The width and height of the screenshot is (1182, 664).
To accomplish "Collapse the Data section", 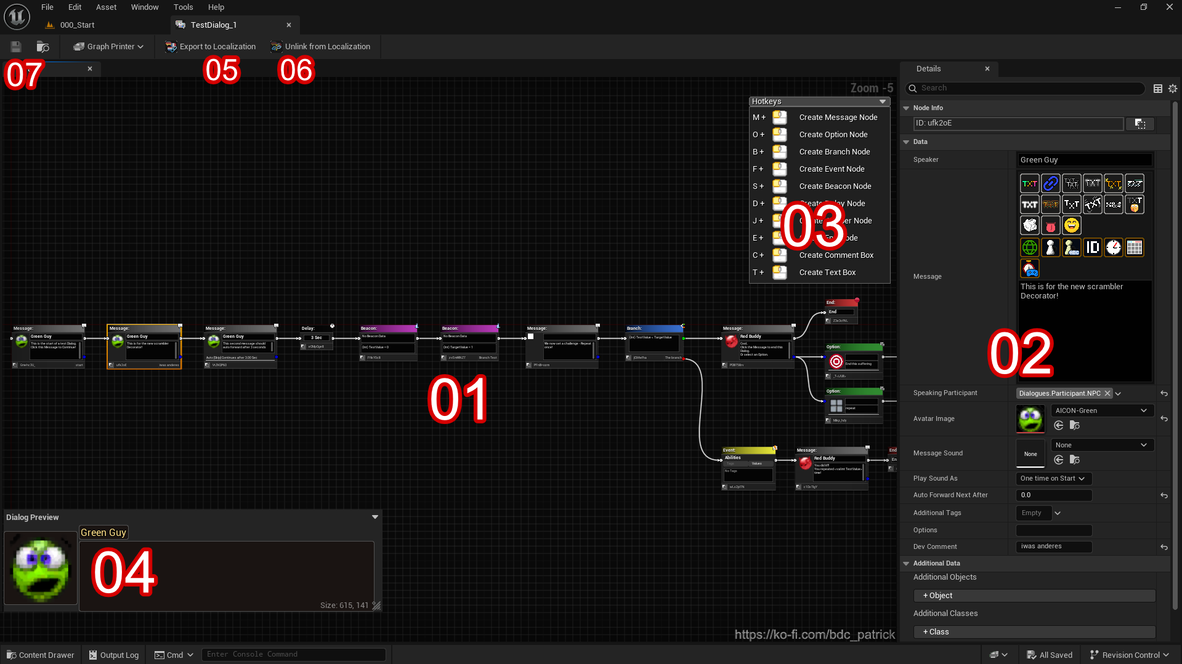I will [906, 142].
